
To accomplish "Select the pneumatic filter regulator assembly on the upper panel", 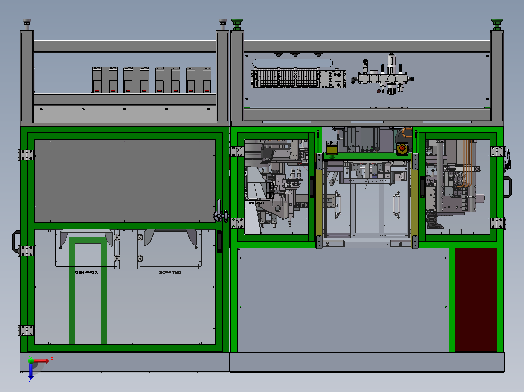I will coord(383,74).
